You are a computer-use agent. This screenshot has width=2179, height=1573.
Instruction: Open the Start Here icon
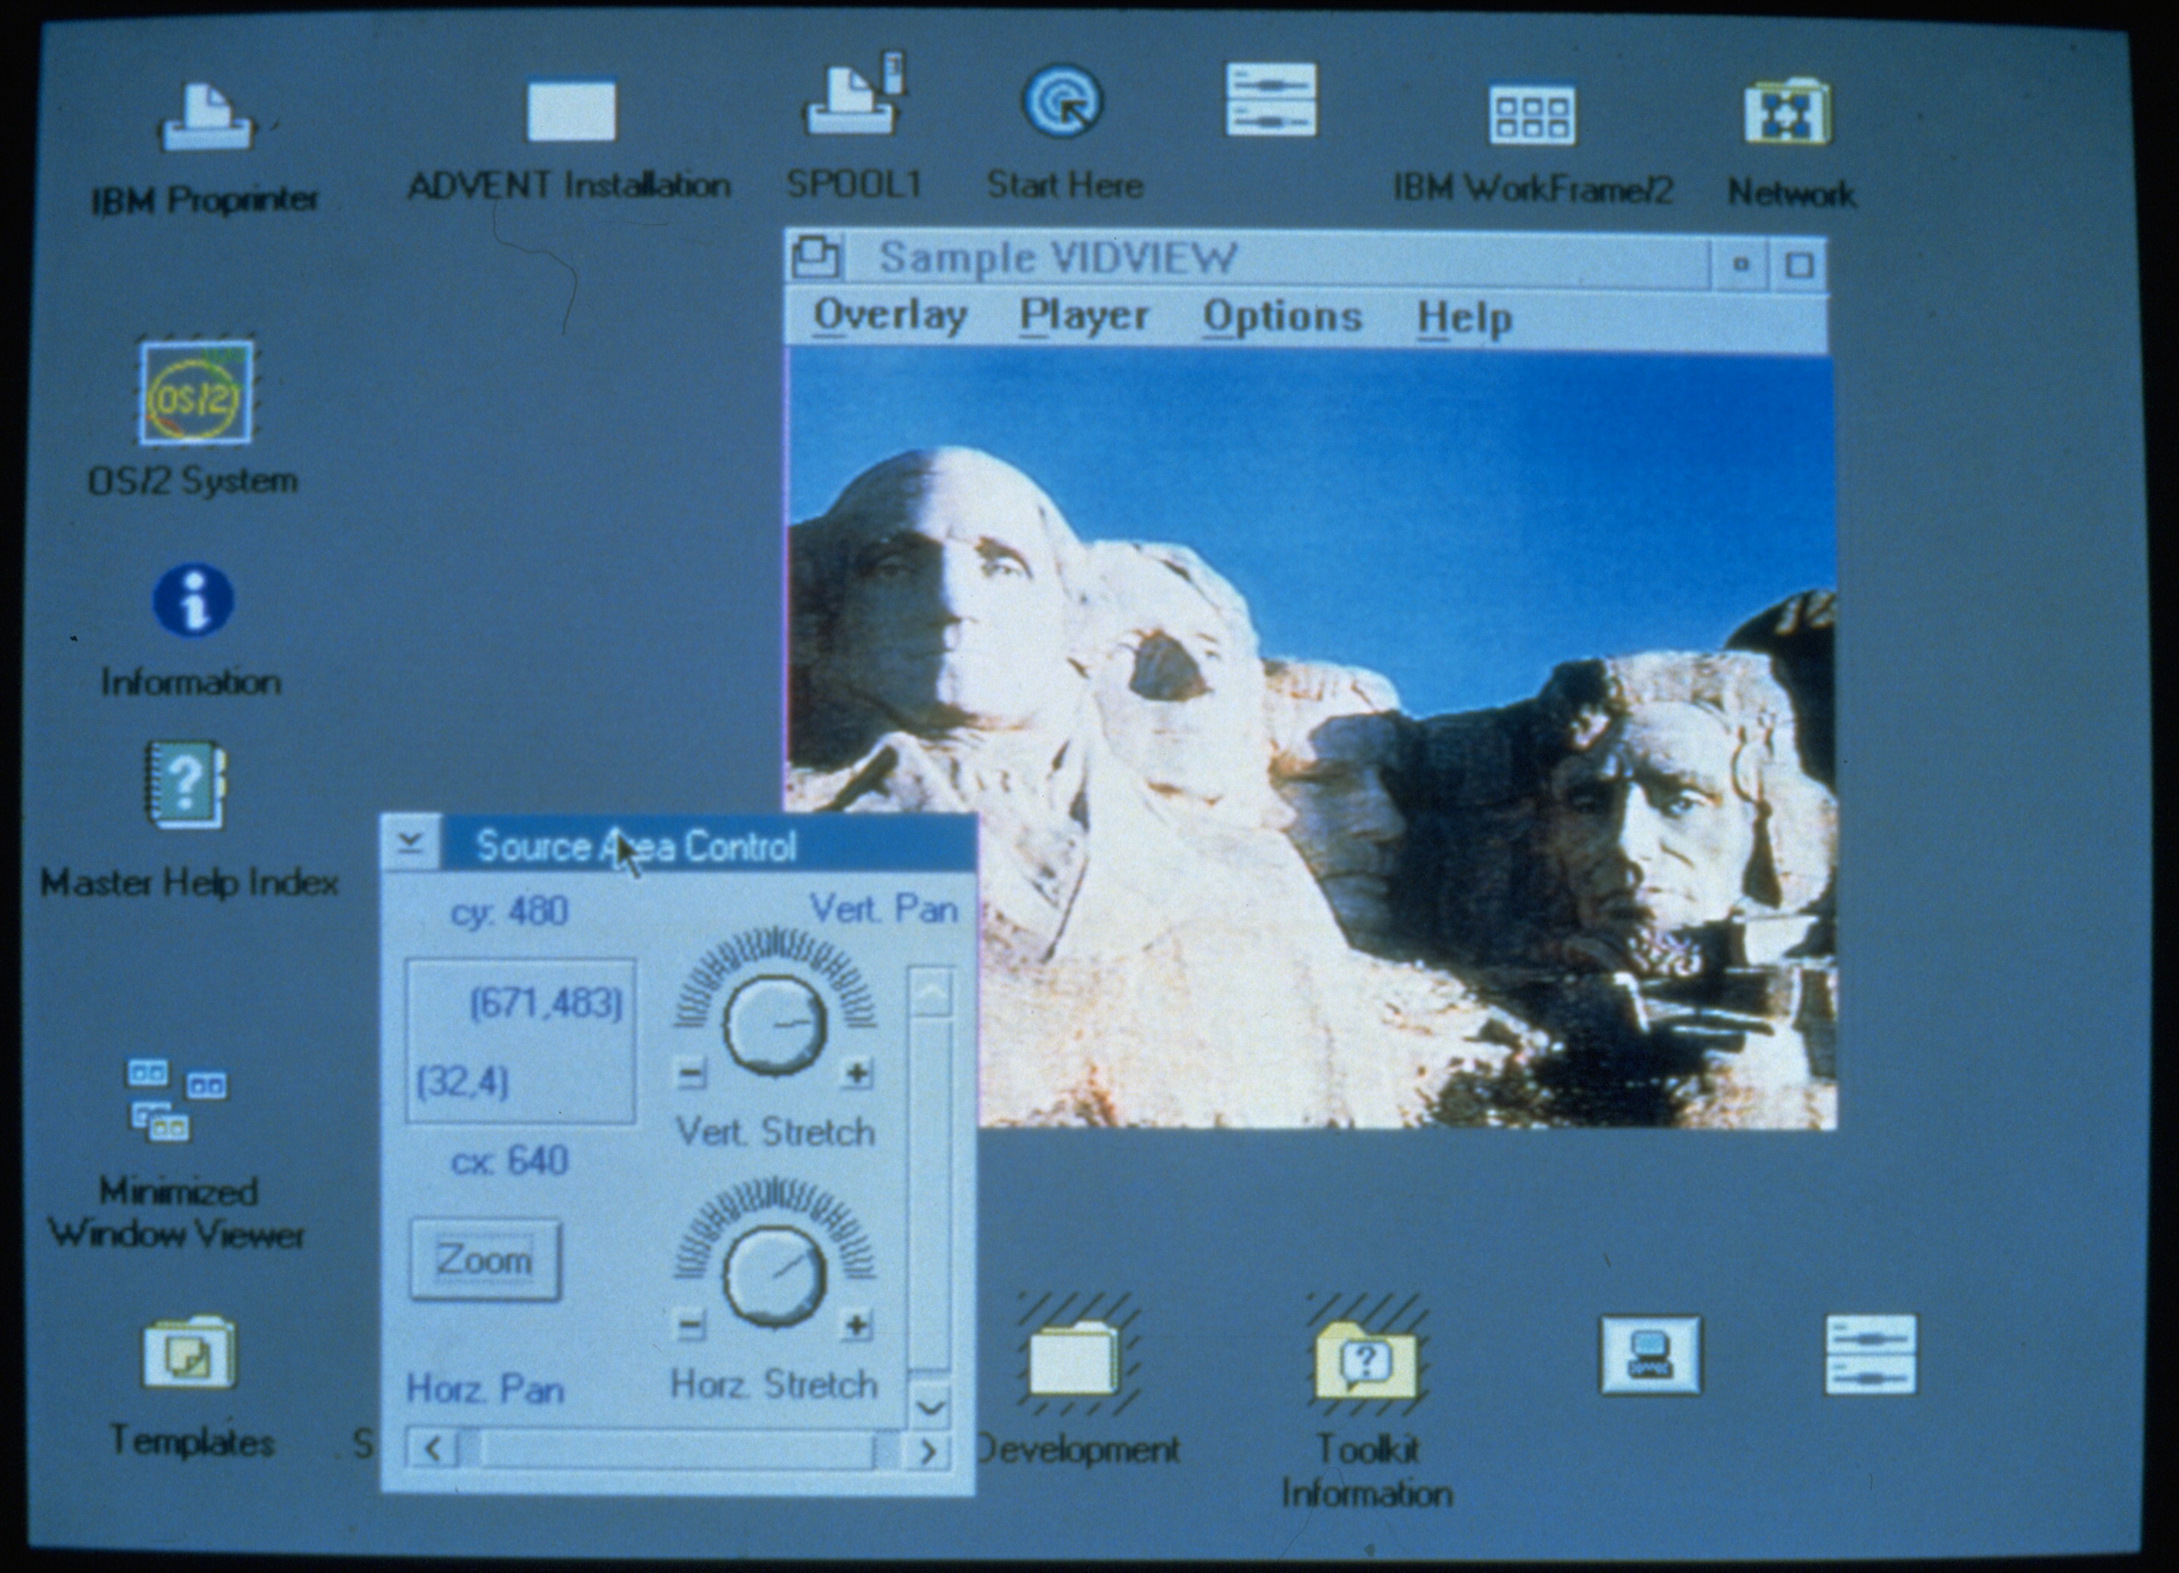tap(1063, 101)
